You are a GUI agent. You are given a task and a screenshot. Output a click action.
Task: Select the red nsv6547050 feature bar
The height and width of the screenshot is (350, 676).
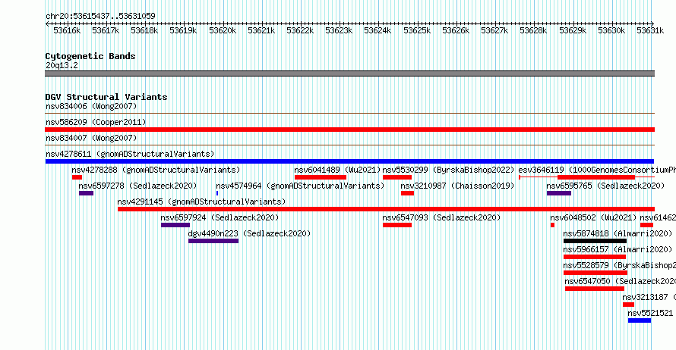tap(595, 289)
